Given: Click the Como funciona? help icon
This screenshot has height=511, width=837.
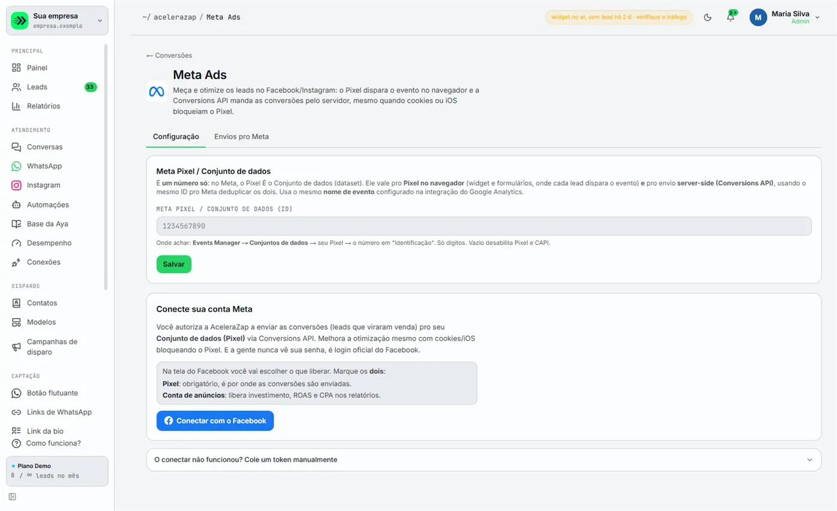Looking at the screenshot, I should point(16,443).
